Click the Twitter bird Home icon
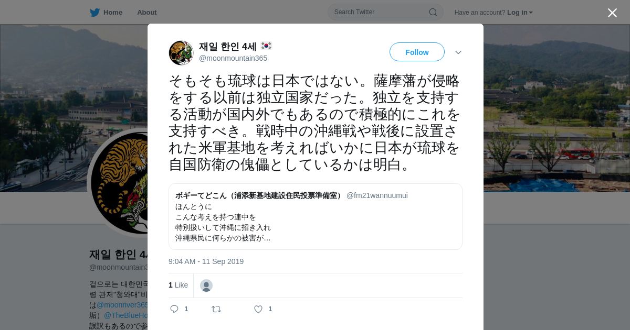630x330 pixels. tap(94, 12)
